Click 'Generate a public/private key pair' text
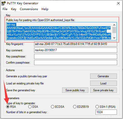This screenshot has height=119, width=123. click(26, 76)
